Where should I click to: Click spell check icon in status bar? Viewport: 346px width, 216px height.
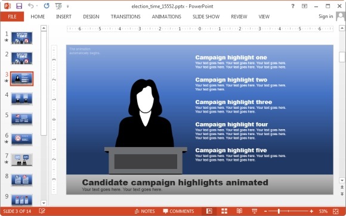tap(42, 211)
